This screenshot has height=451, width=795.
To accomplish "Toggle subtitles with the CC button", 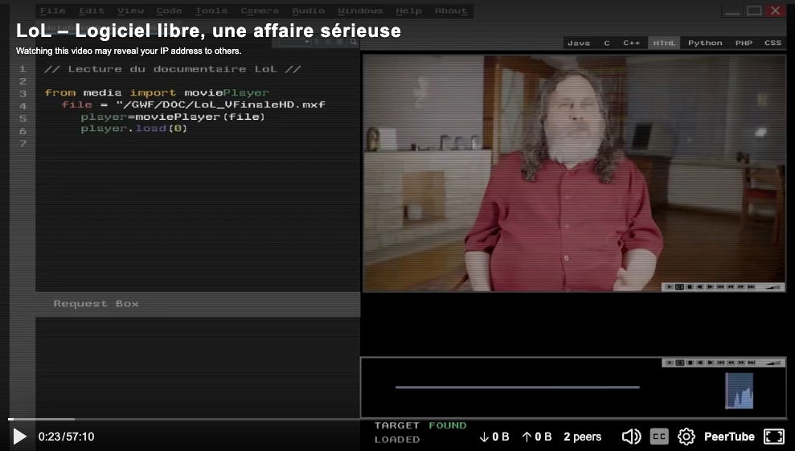I will [659, 437].
